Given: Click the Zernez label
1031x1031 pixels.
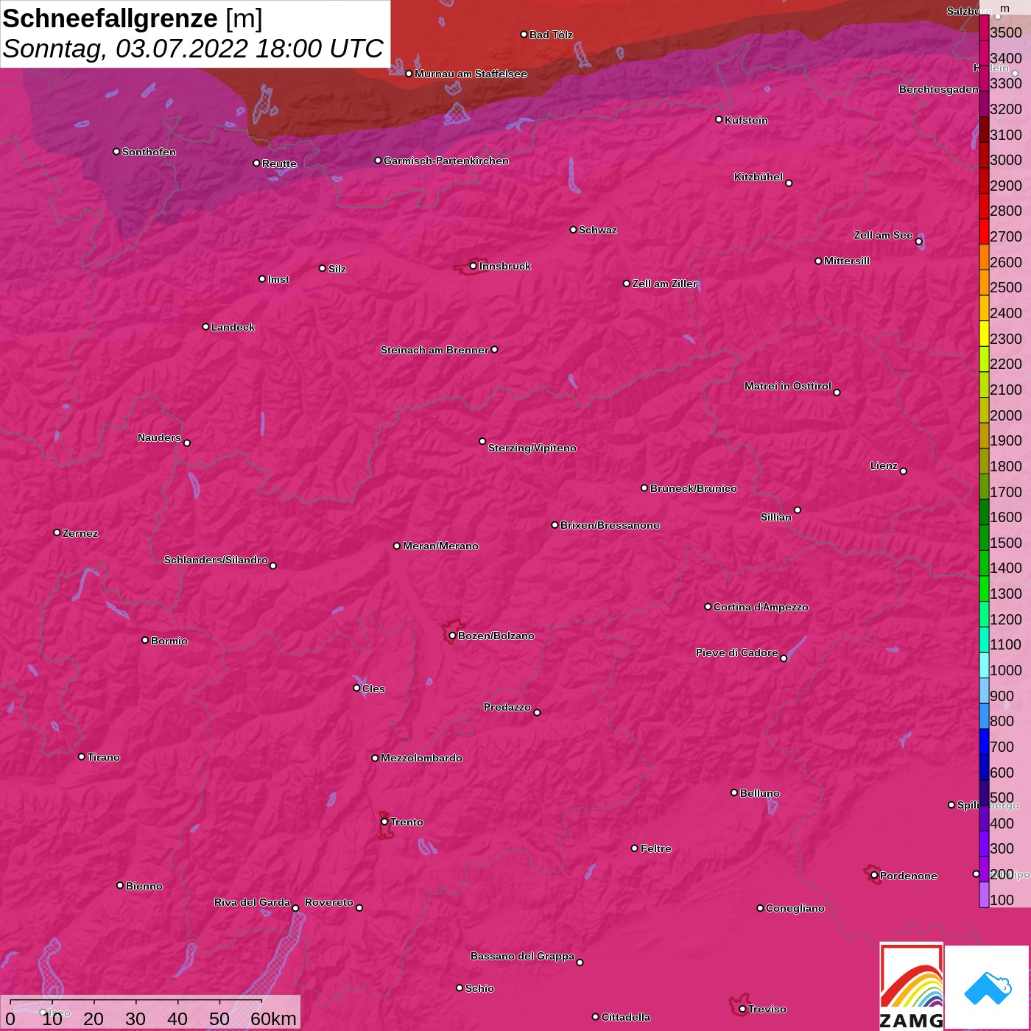Looking at the screenshot, I should click(80, 533).
